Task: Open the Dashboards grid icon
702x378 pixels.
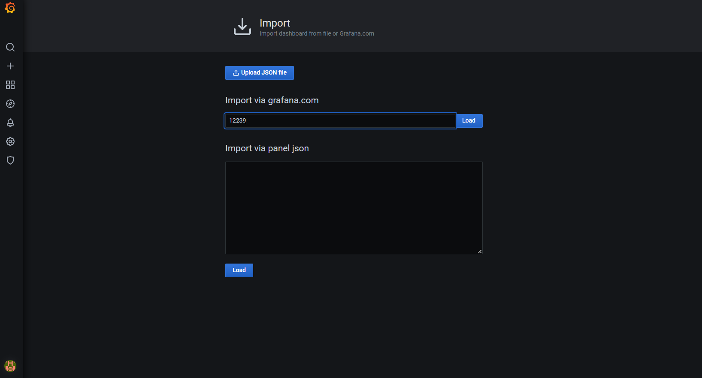Action: (x=10, y=85)
